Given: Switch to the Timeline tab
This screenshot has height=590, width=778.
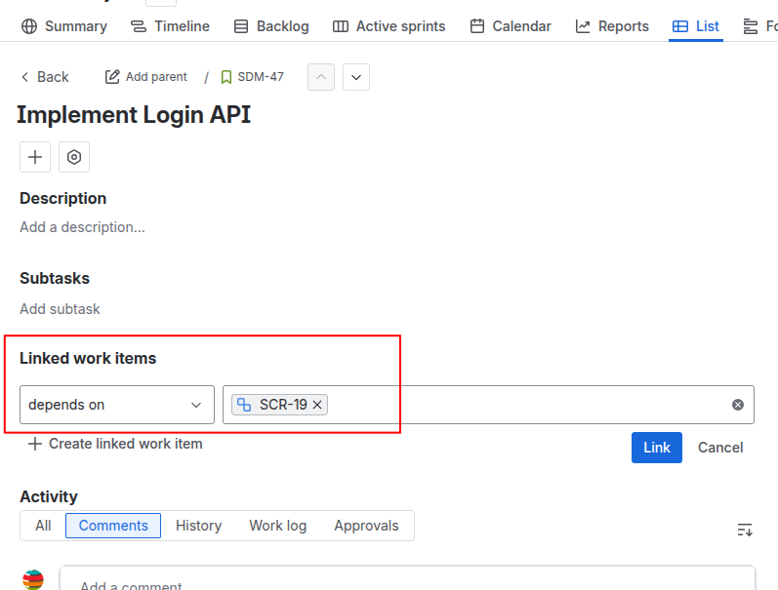Looking at the screenshot, I should [170, 26].
